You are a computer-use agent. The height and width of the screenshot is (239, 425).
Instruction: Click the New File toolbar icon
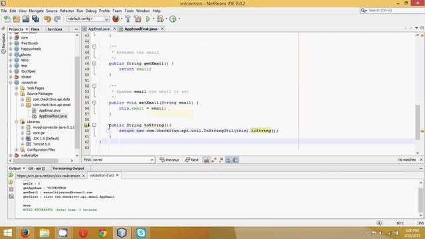7,19
